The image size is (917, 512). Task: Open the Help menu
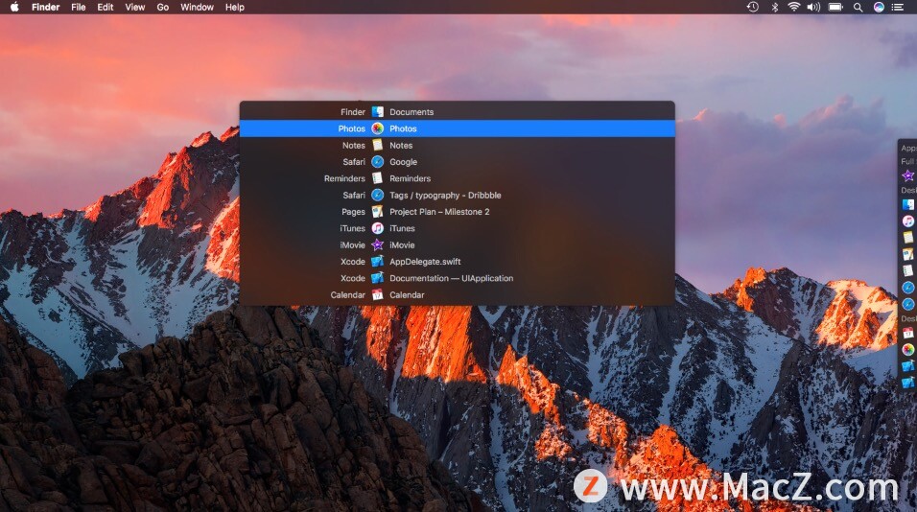[235, 7]
